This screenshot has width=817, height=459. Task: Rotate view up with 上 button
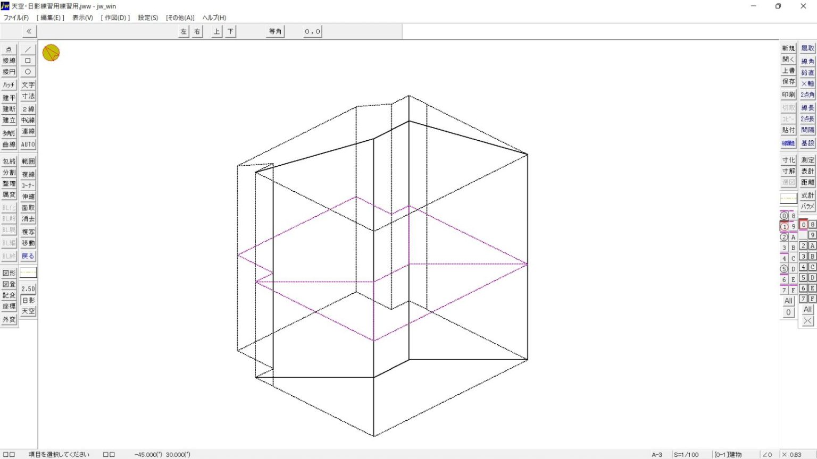coord(216,31)
